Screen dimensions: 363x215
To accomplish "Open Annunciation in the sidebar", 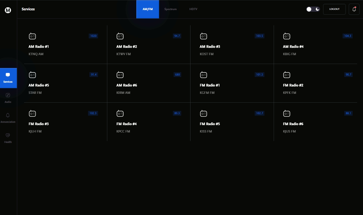I will click(8, 118).
